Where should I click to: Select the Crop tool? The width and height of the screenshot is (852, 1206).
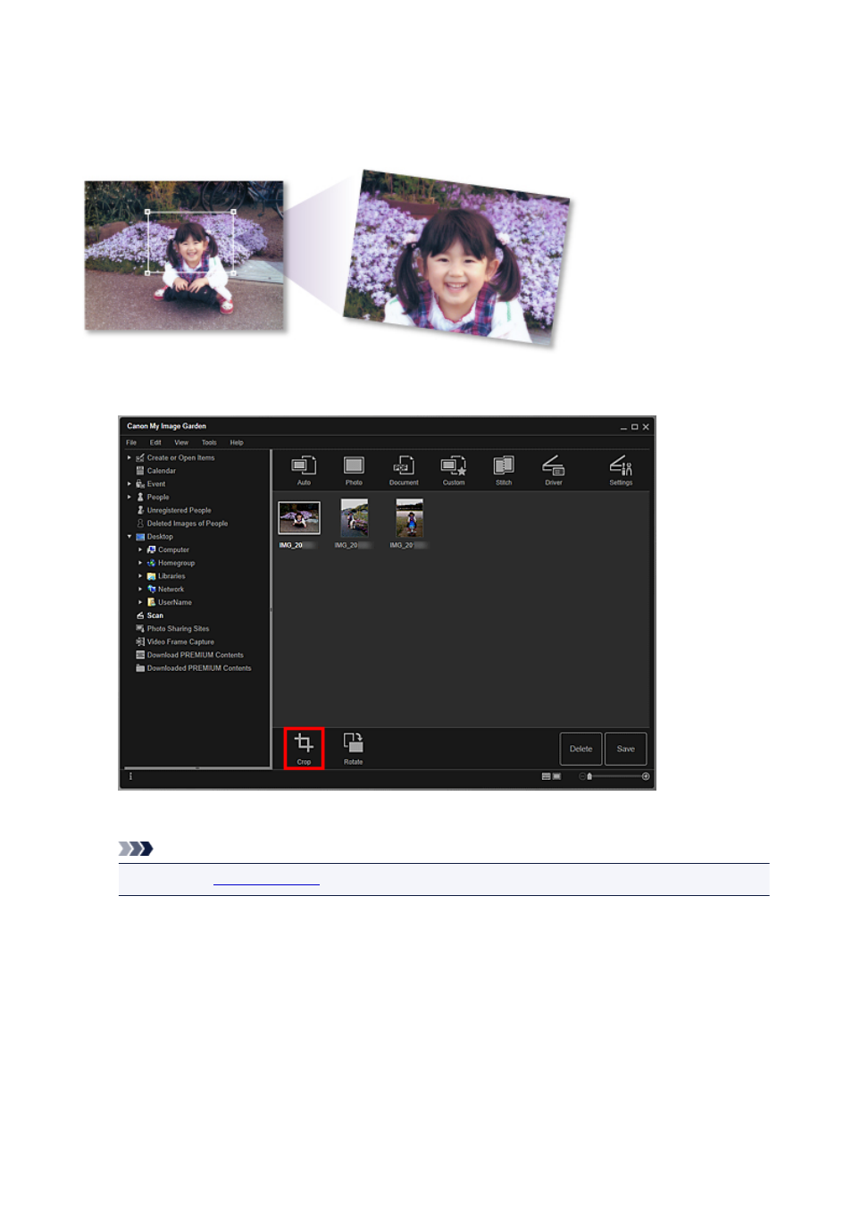(304, 749)
